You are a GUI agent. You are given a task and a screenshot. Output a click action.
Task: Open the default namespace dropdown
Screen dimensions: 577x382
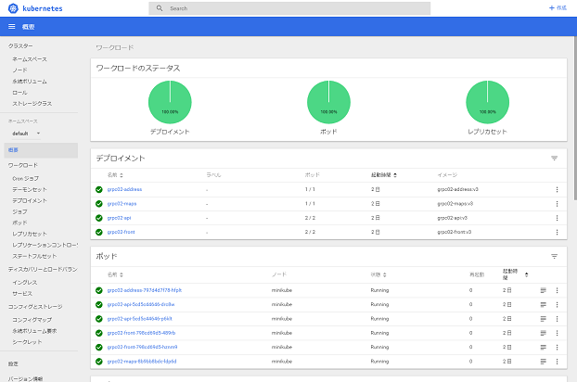[26, 134]
